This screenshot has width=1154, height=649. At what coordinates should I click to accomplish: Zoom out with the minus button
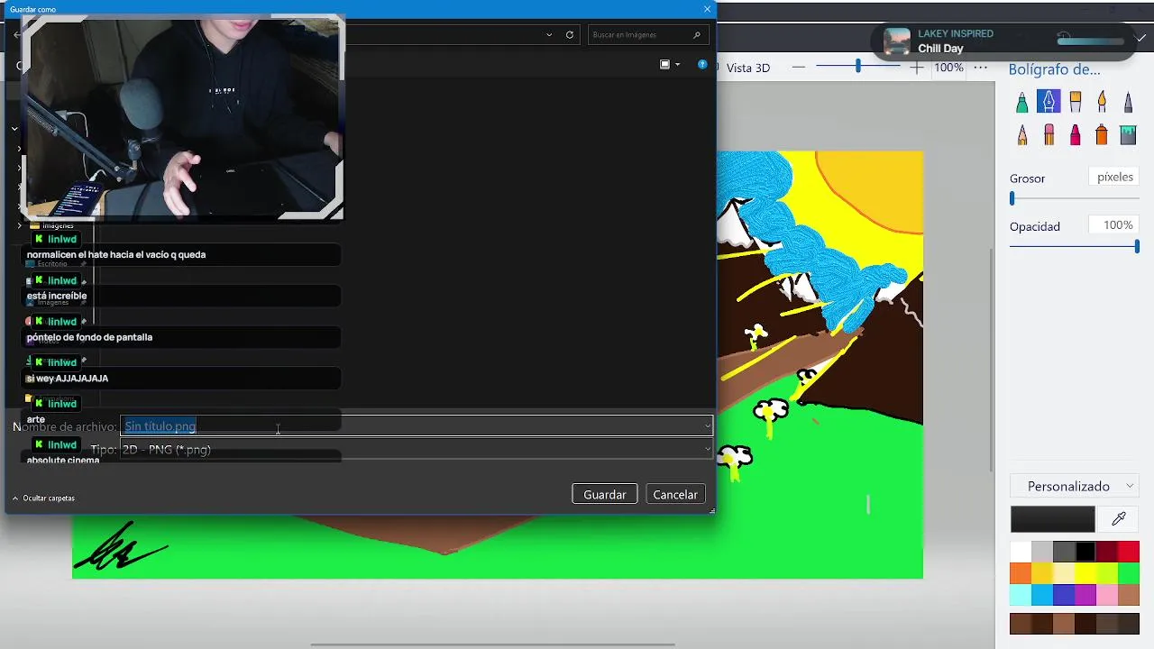coord(799,68)
